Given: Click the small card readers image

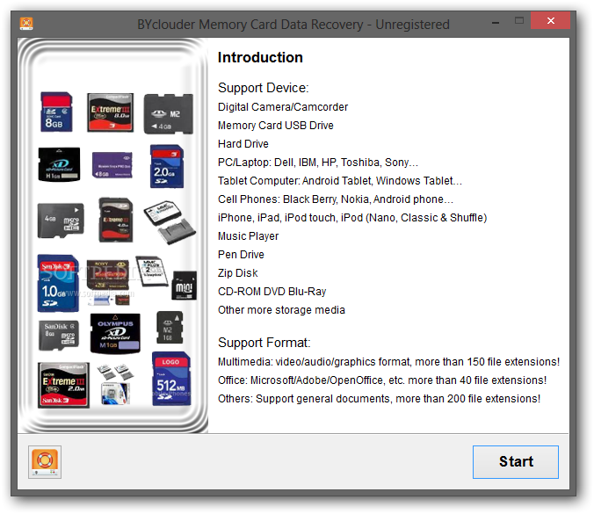Looking at the screenshot, I should tap(116, 384).
